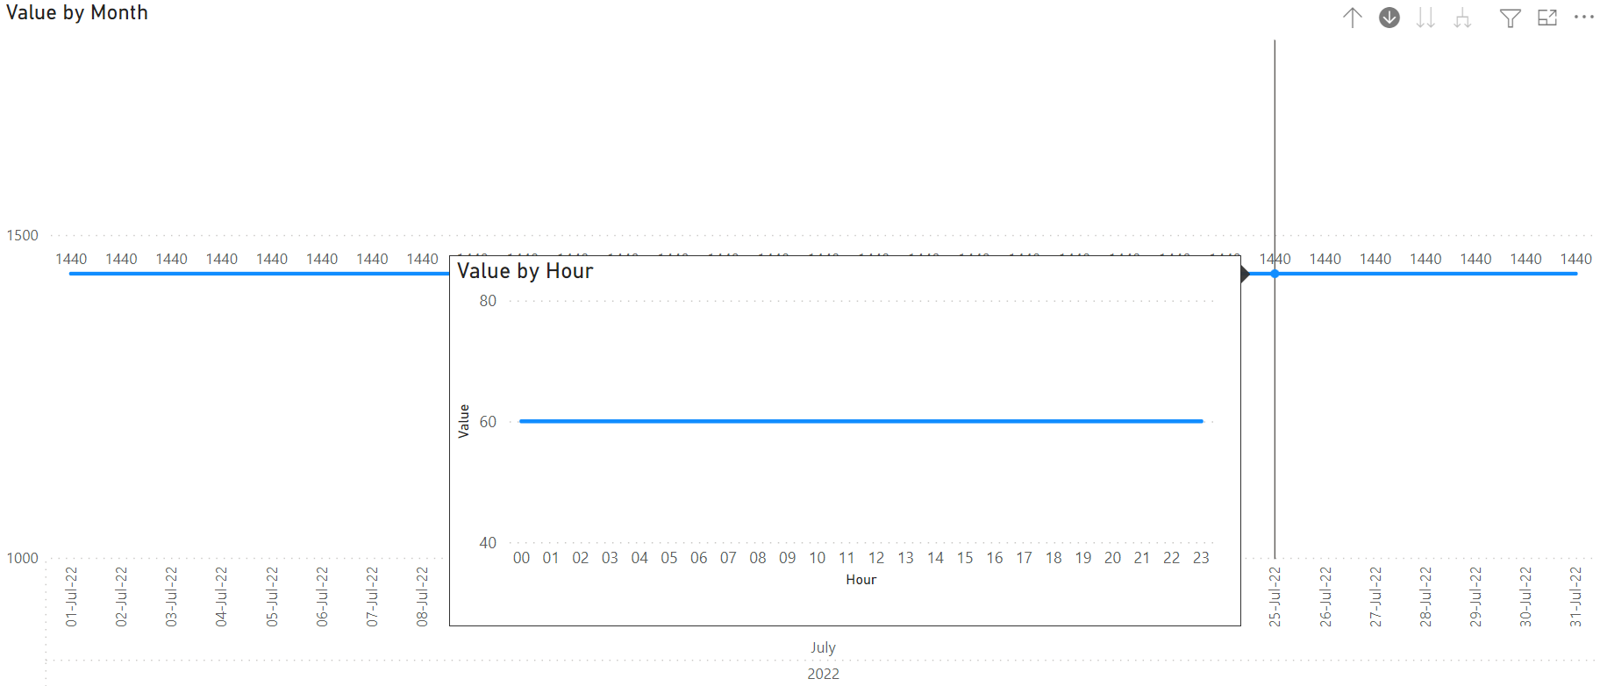1600x686 pixels.
Task: Expand all down one level fork icon
Action: click(x=1462, y=18)
